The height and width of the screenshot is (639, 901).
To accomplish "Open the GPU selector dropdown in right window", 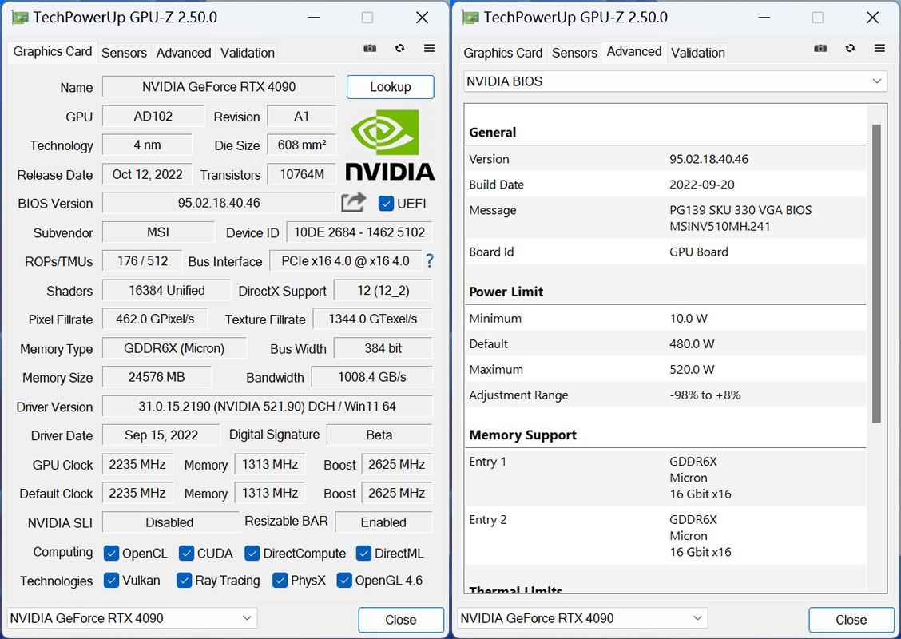I will coord(582,618).
